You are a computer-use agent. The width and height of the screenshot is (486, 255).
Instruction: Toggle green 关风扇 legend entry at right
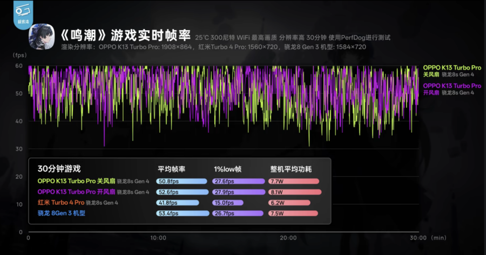click(x=451, y=71)
